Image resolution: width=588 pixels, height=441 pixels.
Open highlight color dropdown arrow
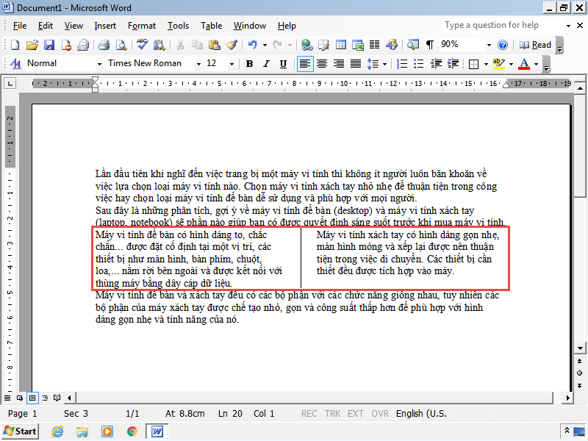click(x=511, y=64)
